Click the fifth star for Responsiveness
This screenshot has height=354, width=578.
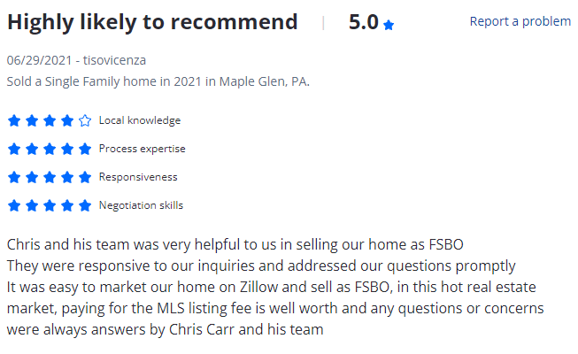point(85,177)
